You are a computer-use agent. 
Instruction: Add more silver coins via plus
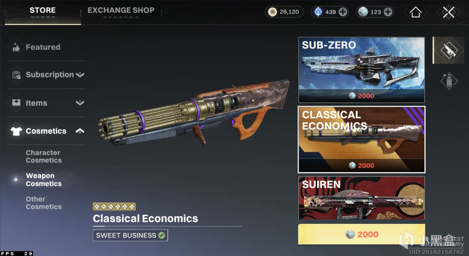click(388, 12)
